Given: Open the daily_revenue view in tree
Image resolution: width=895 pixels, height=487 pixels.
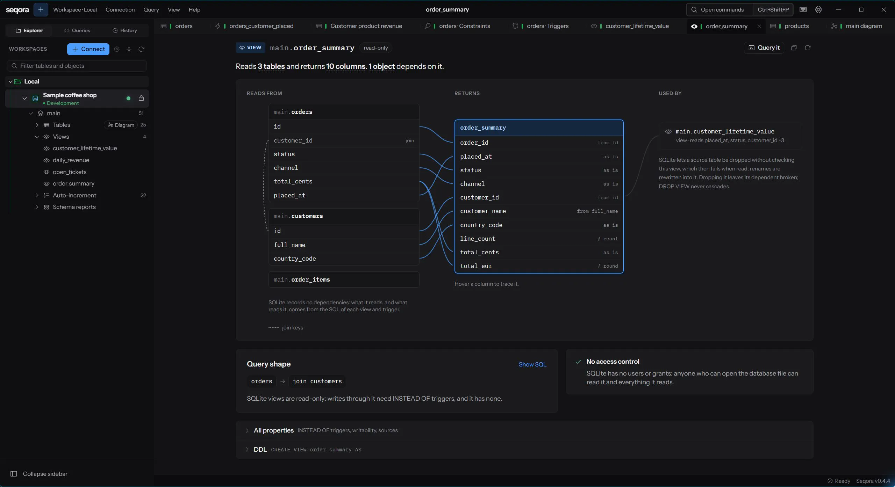Looking at the screenshot, I should point(71,160).
